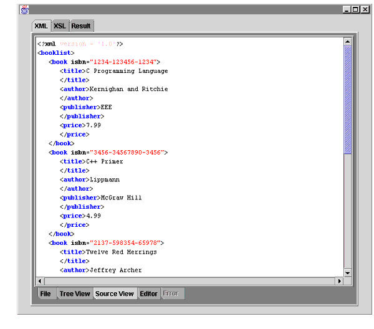Click the horizontal scrollbar left arrow

click(x=39, y=281)
